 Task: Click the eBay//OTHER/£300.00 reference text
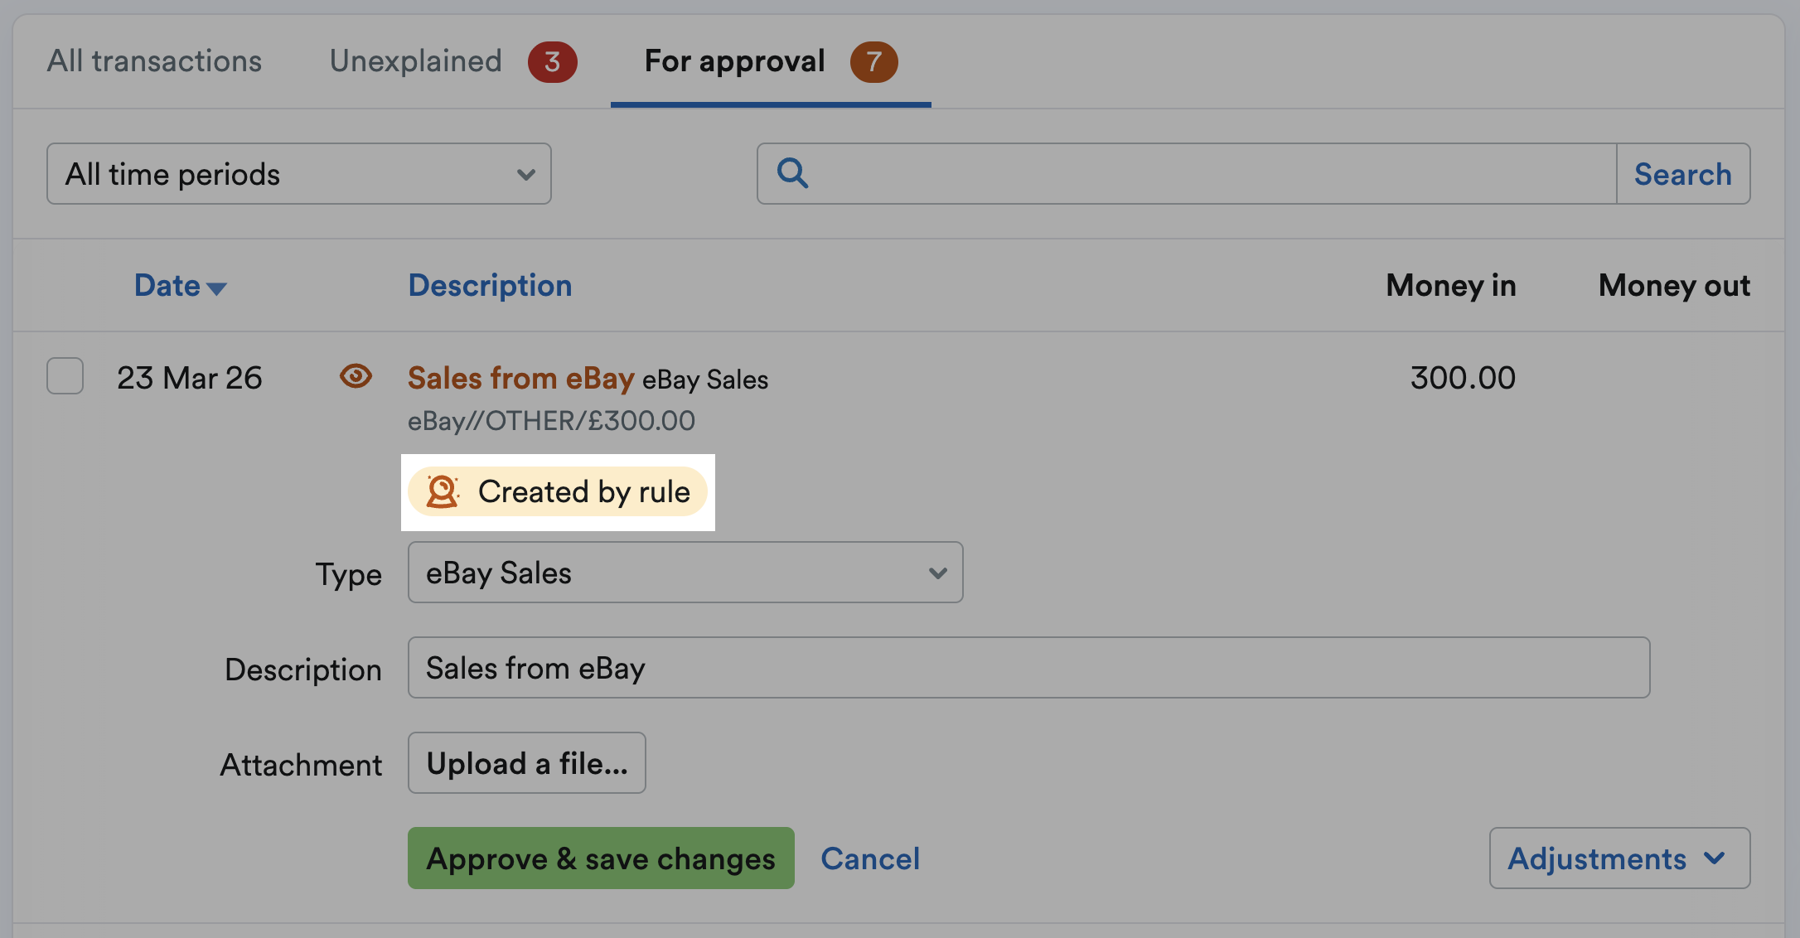tap(551, 421)
